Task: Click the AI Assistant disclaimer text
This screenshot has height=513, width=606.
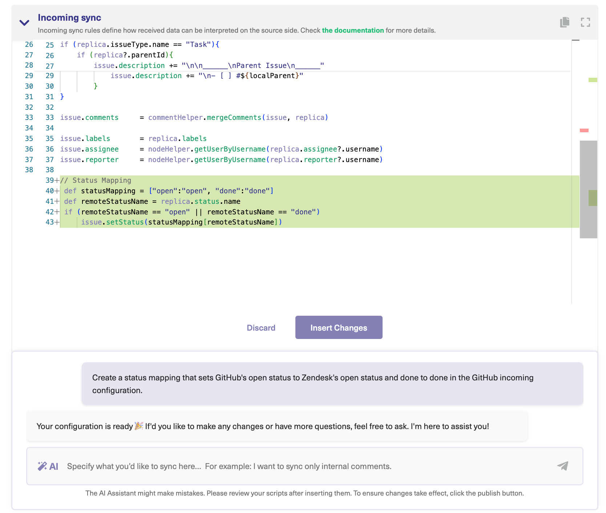Action: pyautogui.click(x=304, y=493)
